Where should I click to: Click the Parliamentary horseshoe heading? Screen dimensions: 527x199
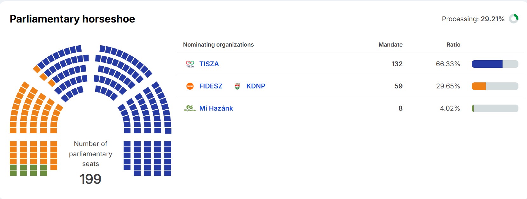click(72, 19)
